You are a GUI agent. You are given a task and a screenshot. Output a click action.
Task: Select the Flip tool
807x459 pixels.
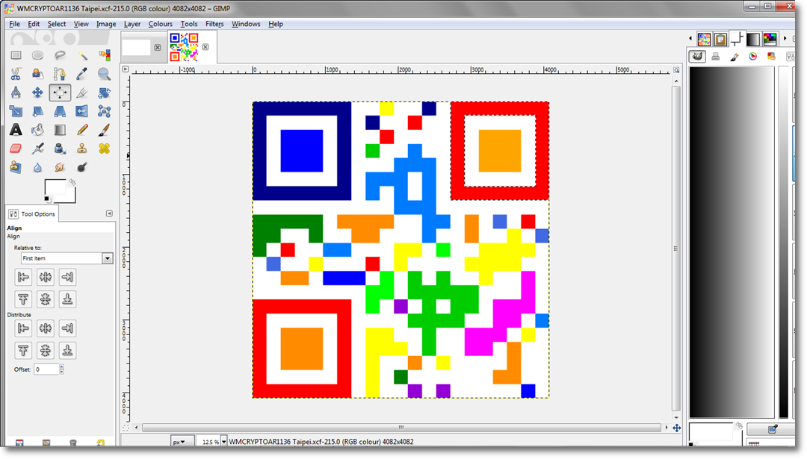coord(82,111)
